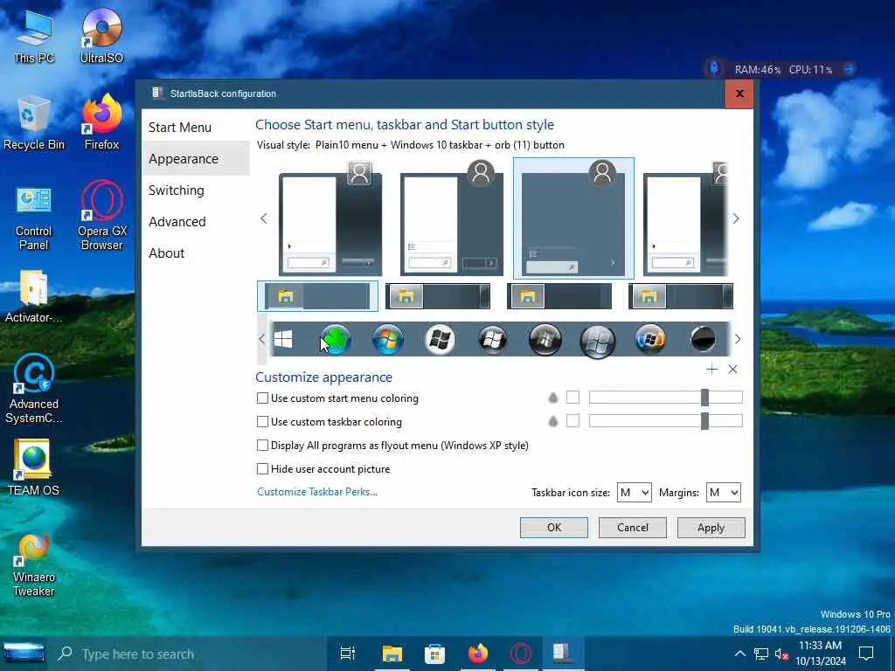Select the white circle Windows 8 logo orb
895x671 pixels.
click(441, 340)
